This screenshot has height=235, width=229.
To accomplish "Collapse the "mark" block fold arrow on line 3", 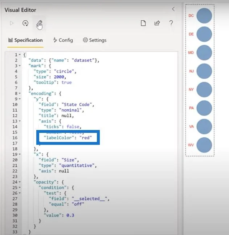I will click(x=20, y=66).
